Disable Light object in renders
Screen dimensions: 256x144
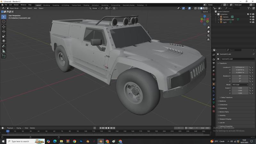click(253, 22)
